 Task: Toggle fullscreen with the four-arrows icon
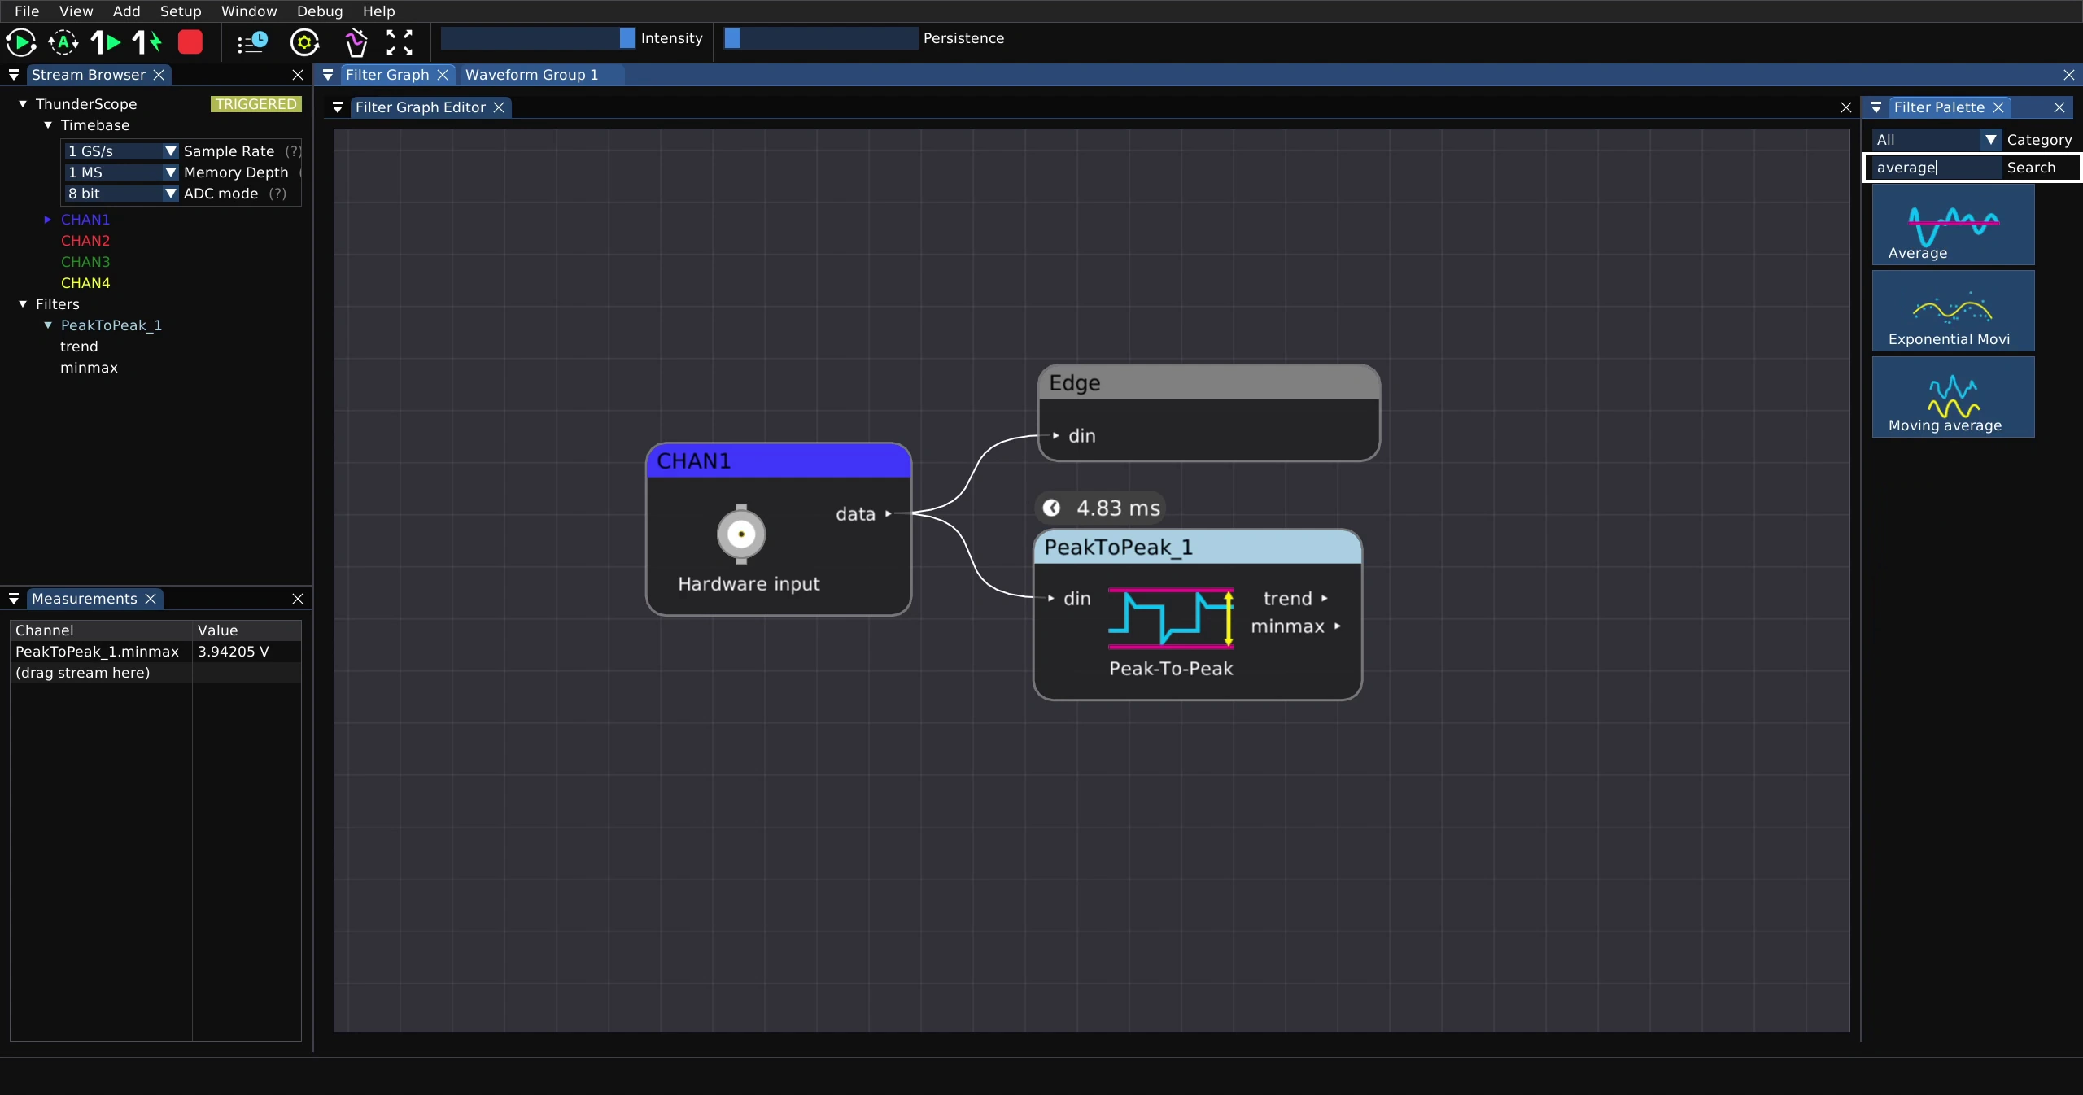(x=400, y=42)
